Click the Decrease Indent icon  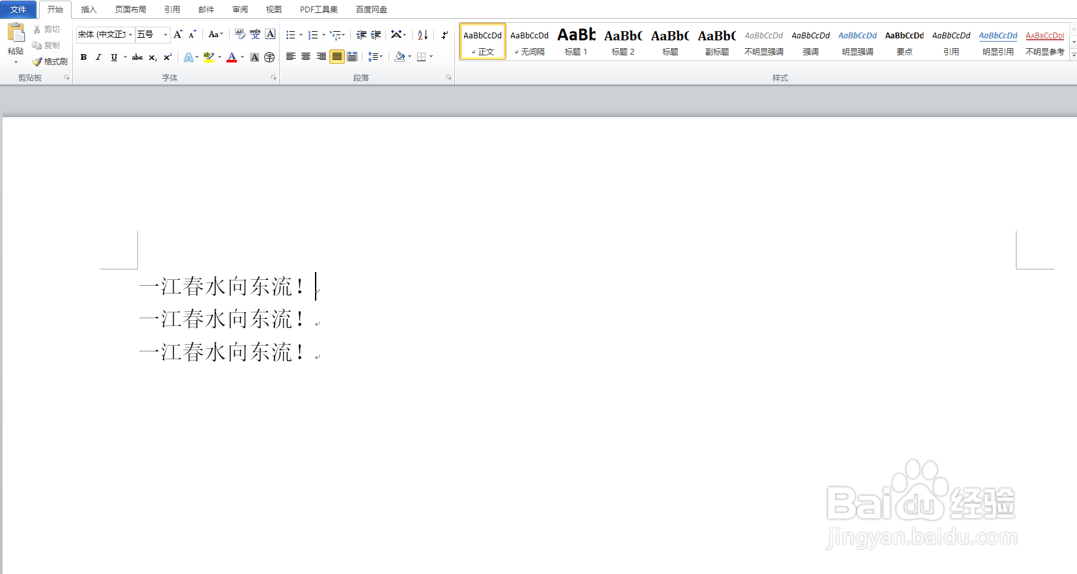(x=361, y=34)
